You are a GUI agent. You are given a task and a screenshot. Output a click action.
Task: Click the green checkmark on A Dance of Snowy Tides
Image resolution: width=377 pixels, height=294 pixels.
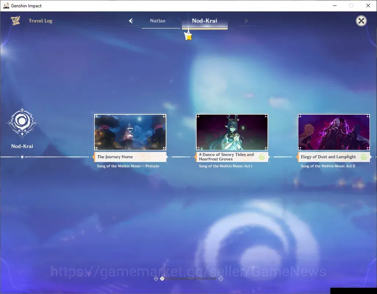(x=262, y=157)
